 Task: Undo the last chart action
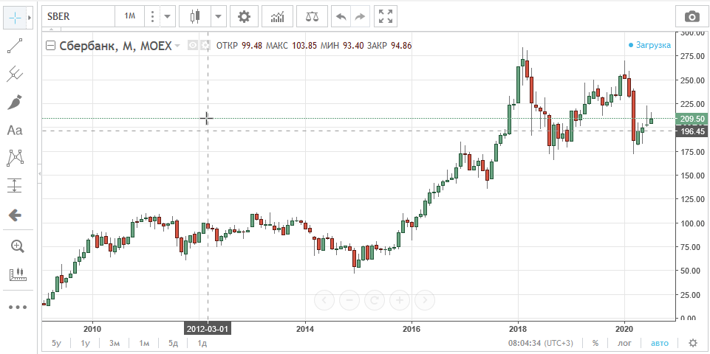(341, 17)
